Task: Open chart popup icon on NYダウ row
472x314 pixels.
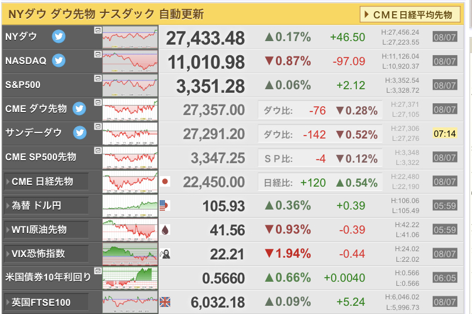Action: tap(98, 30)
